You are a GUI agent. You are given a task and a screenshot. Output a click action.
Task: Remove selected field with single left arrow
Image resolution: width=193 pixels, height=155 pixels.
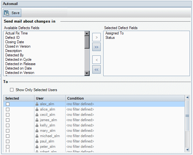coord(96,60)
